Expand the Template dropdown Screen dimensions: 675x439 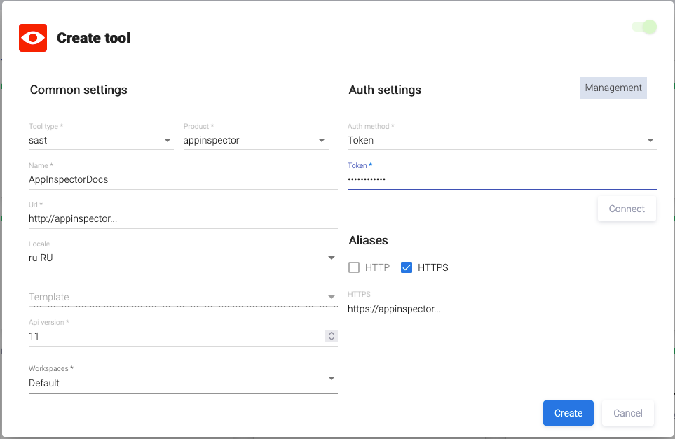click(x=182, y=297)
